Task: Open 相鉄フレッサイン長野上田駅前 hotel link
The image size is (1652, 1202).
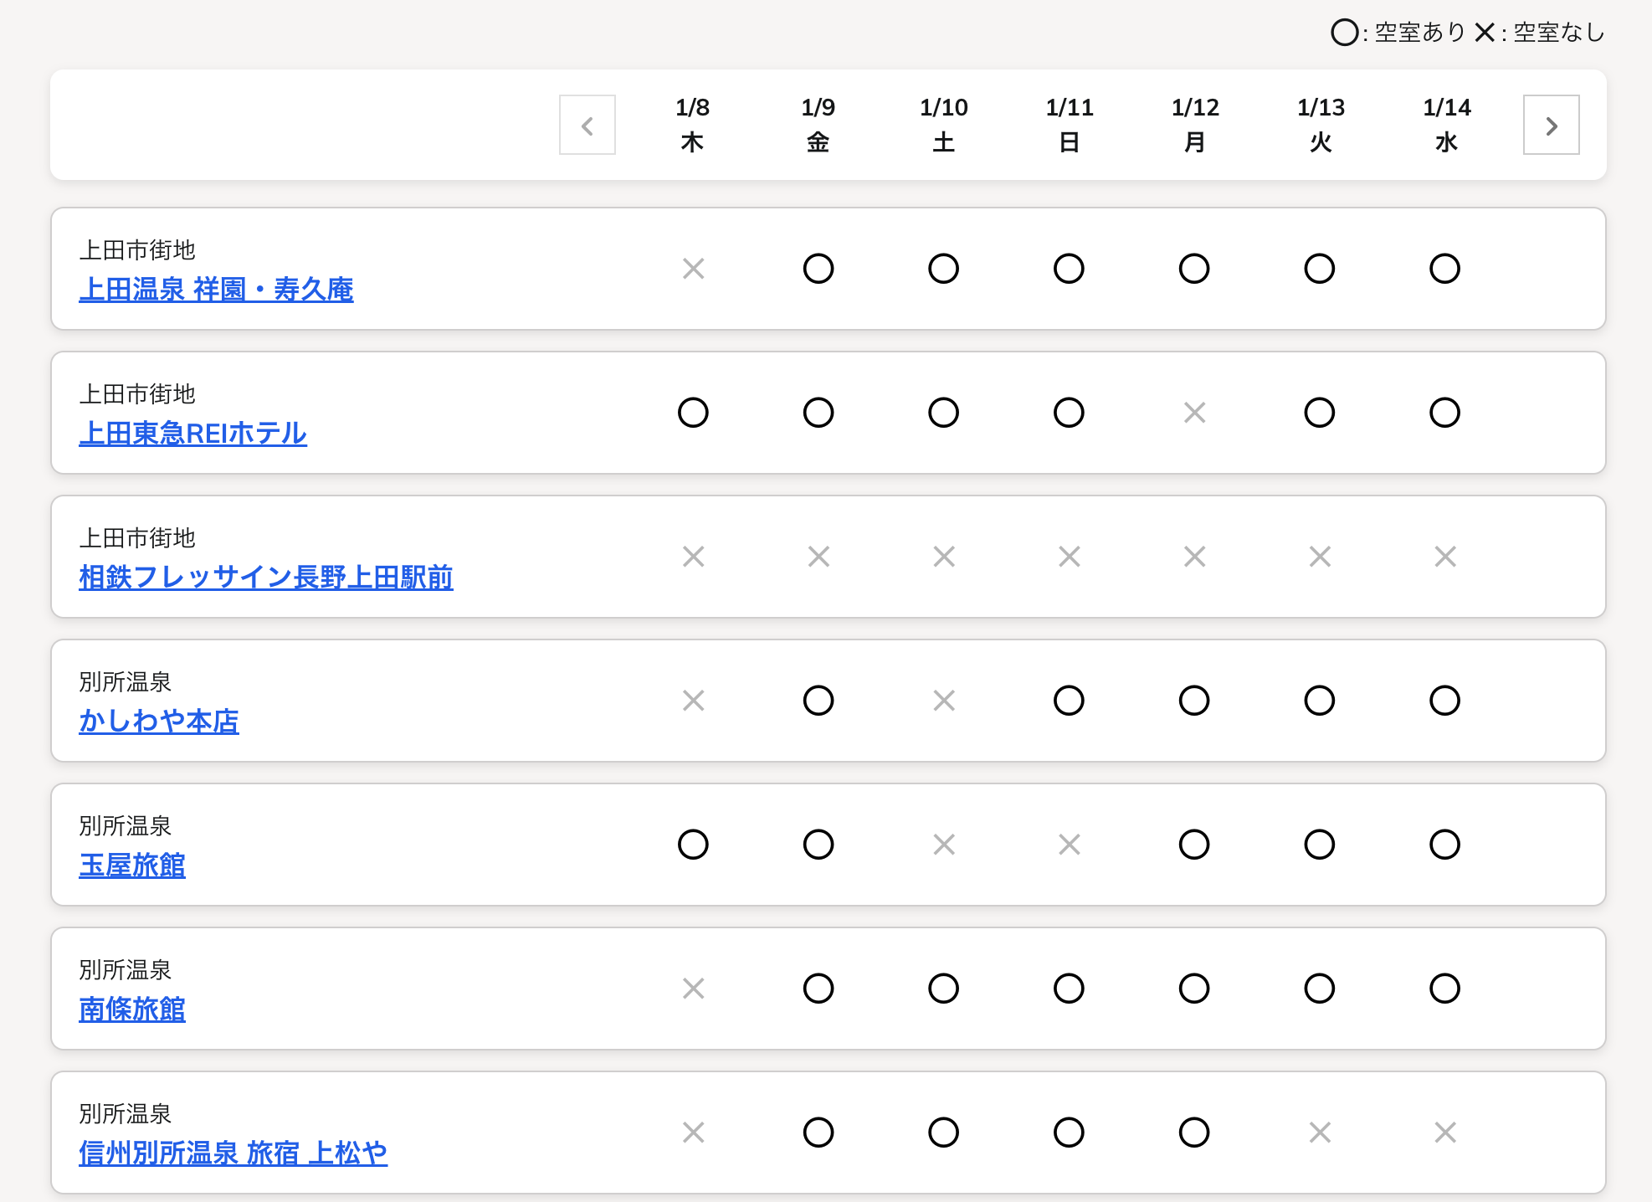Action: (266, 578)
